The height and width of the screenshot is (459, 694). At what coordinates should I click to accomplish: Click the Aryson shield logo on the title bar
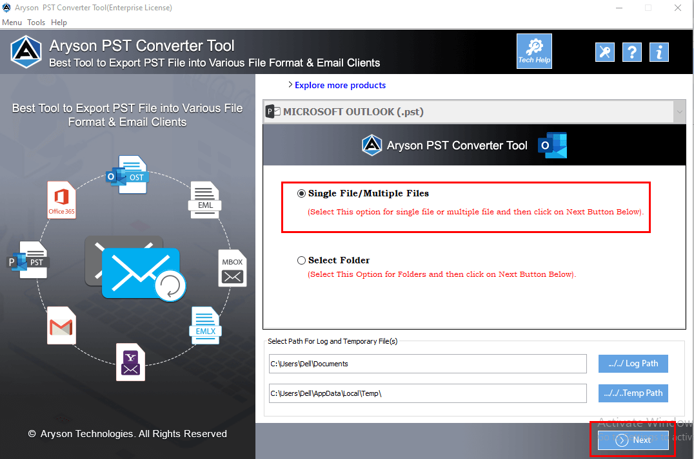[x=7, y=8]
